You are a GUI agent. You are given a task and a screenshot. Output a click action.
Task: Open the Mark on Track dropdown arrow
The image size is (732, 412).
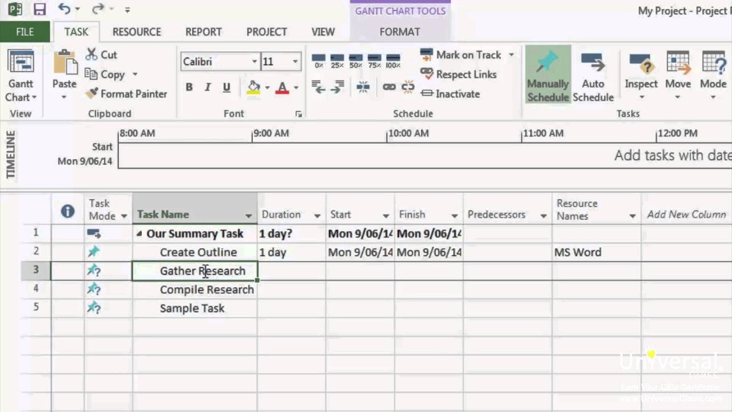(511, 55)
